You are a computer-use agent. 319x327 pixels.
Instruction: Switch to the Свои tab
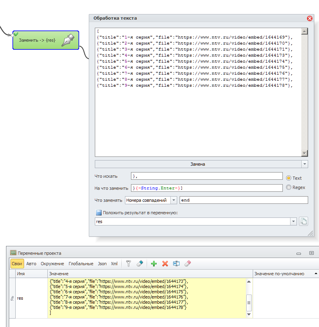pyautogui.click(x=17, y=264)
